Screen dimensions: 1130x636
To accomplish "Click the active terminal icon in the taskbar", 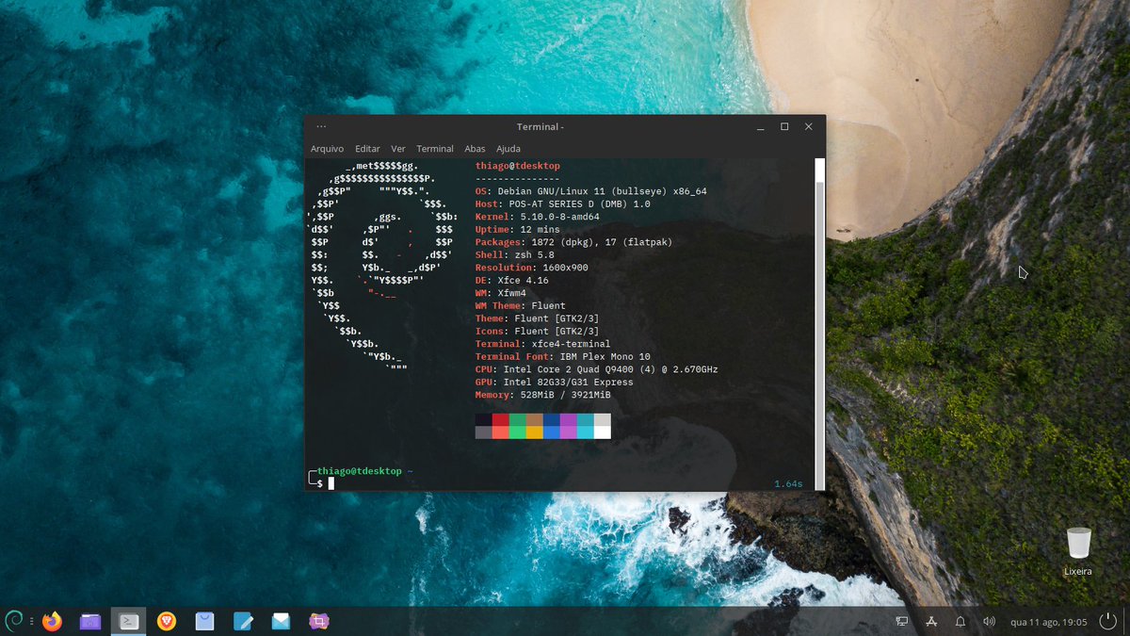I will tap(127, 621).
